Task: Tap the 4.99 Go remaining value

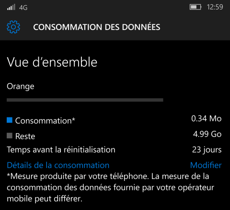Action: coord(207,134)
